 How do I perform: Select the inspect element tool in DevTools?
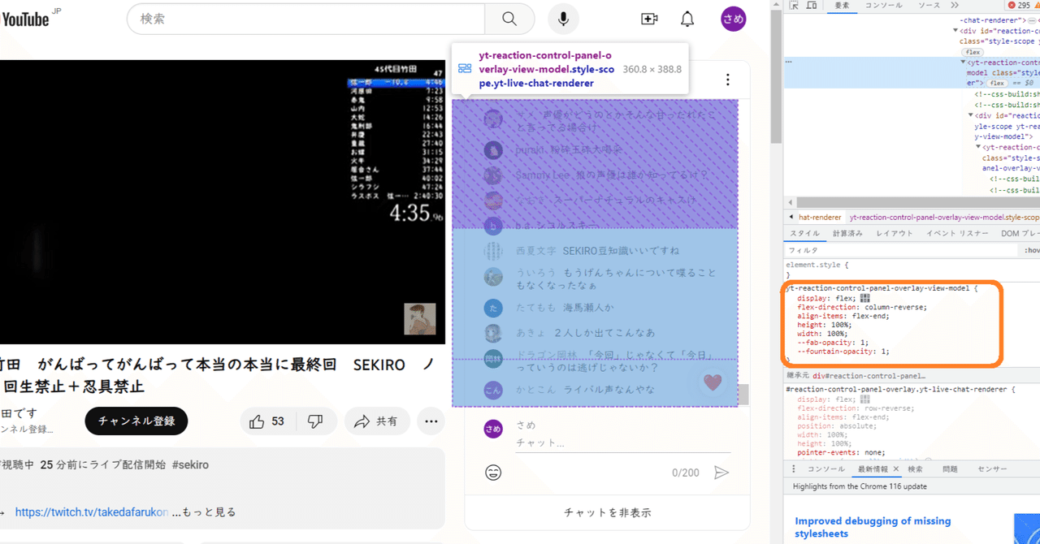point(793,6)
